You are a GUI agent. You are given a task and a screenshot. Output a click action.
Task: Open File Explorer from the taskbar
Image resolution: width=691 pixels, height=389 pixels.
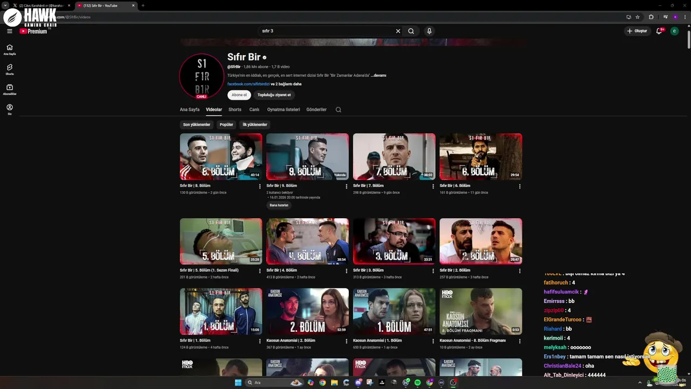[334, 383]
